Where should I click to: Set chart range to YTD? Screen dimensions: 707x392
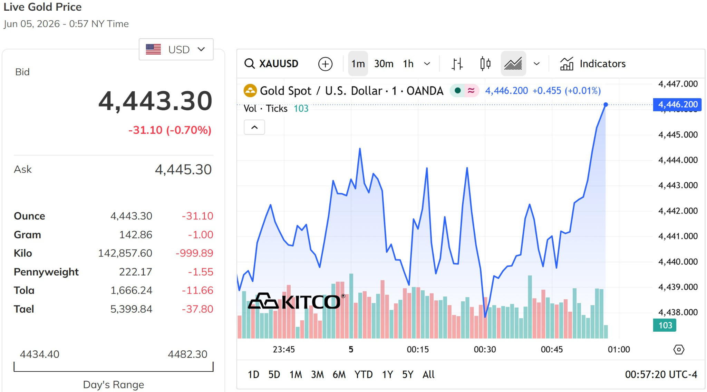pyautogui.click(x=364, y=374)
